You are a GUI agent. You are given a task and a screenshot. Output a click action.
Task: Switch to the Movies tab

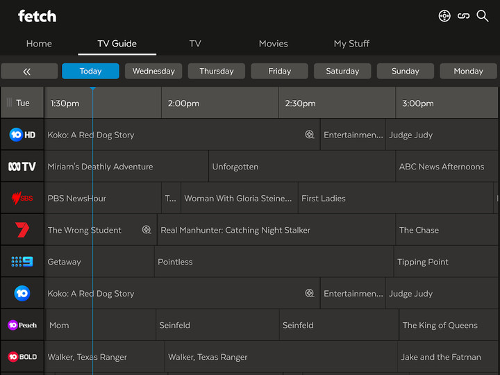(273, 43)
